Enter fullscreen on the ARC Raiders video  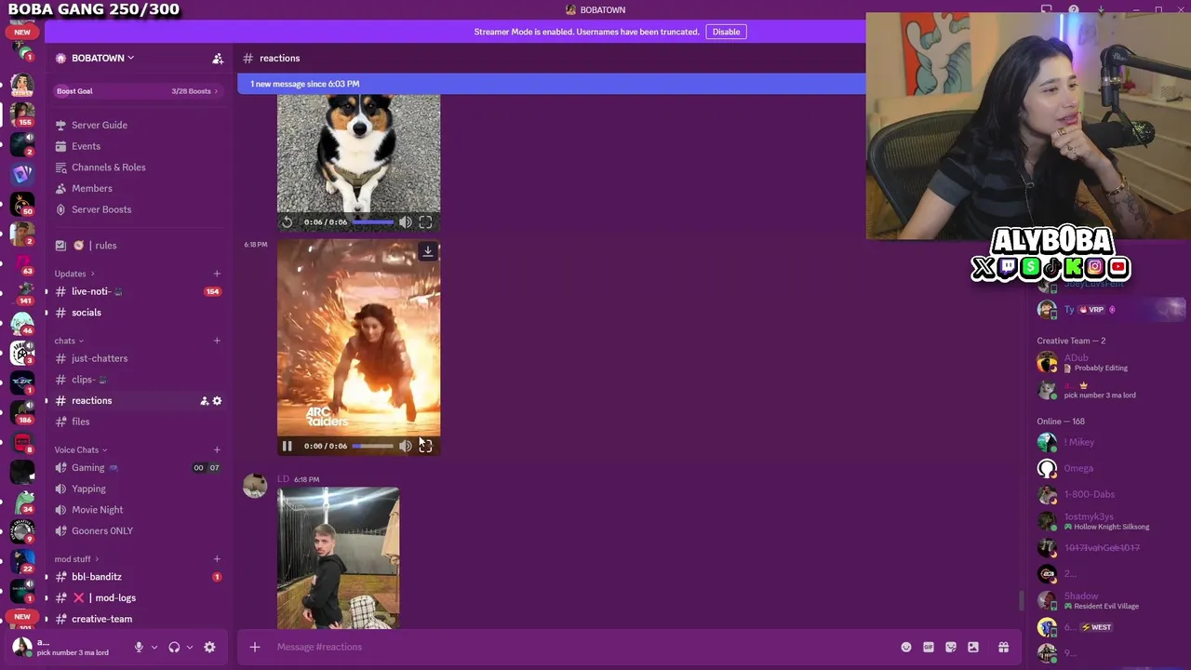(x=425, y=447)
